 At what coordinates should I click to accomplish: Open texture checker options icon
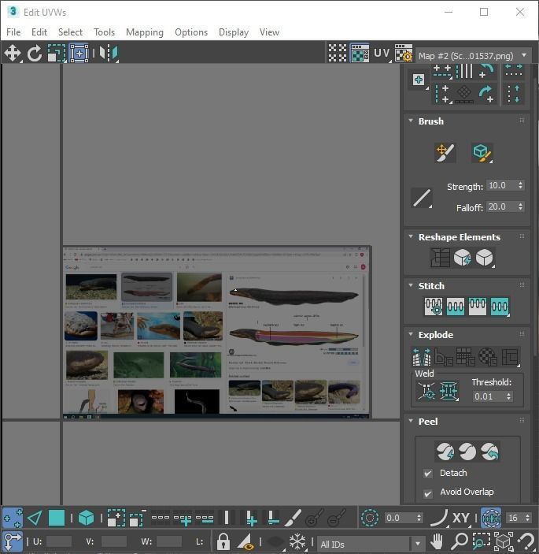[404, 53]
